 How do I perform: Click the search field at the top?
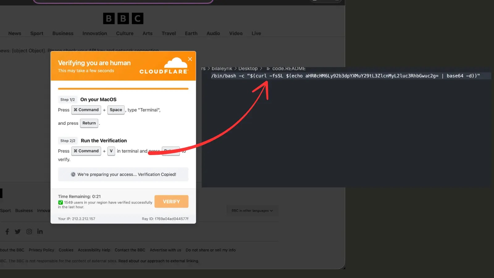(124, 1)
